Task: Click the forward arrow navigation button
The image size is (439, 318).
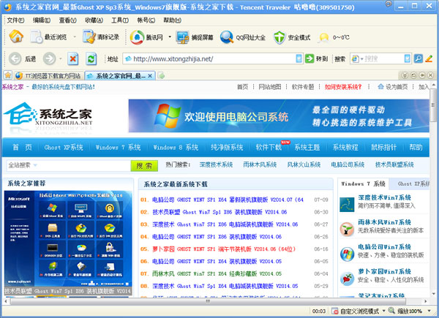Action: (49, 58)
